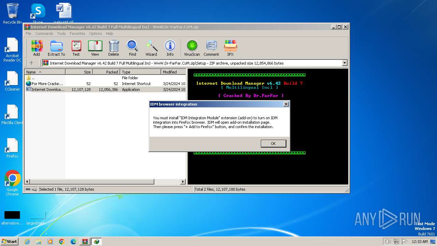Screen dimensions: 437x246
Task: Click the Start button
Action: pyautogui.click(x=10, y=242)
